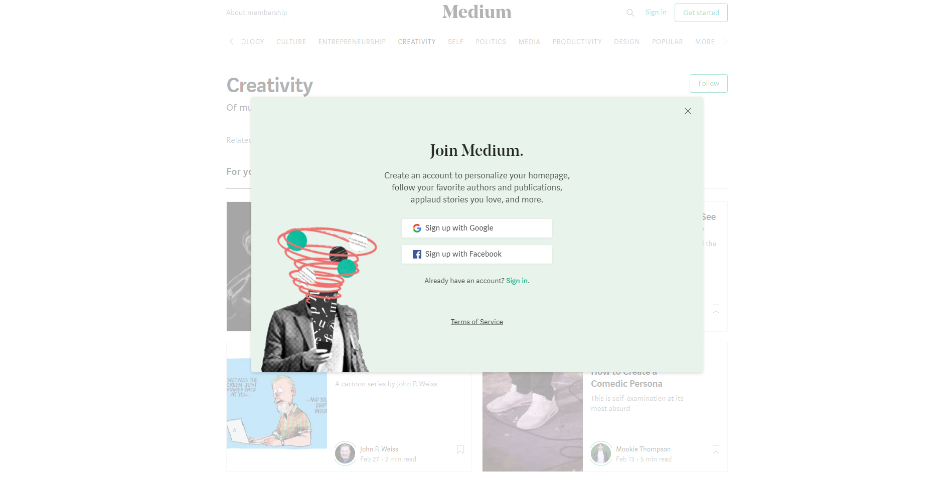The image size is (952, 477).
Task: Open Terms of Service link
Action: coord(477,322)
